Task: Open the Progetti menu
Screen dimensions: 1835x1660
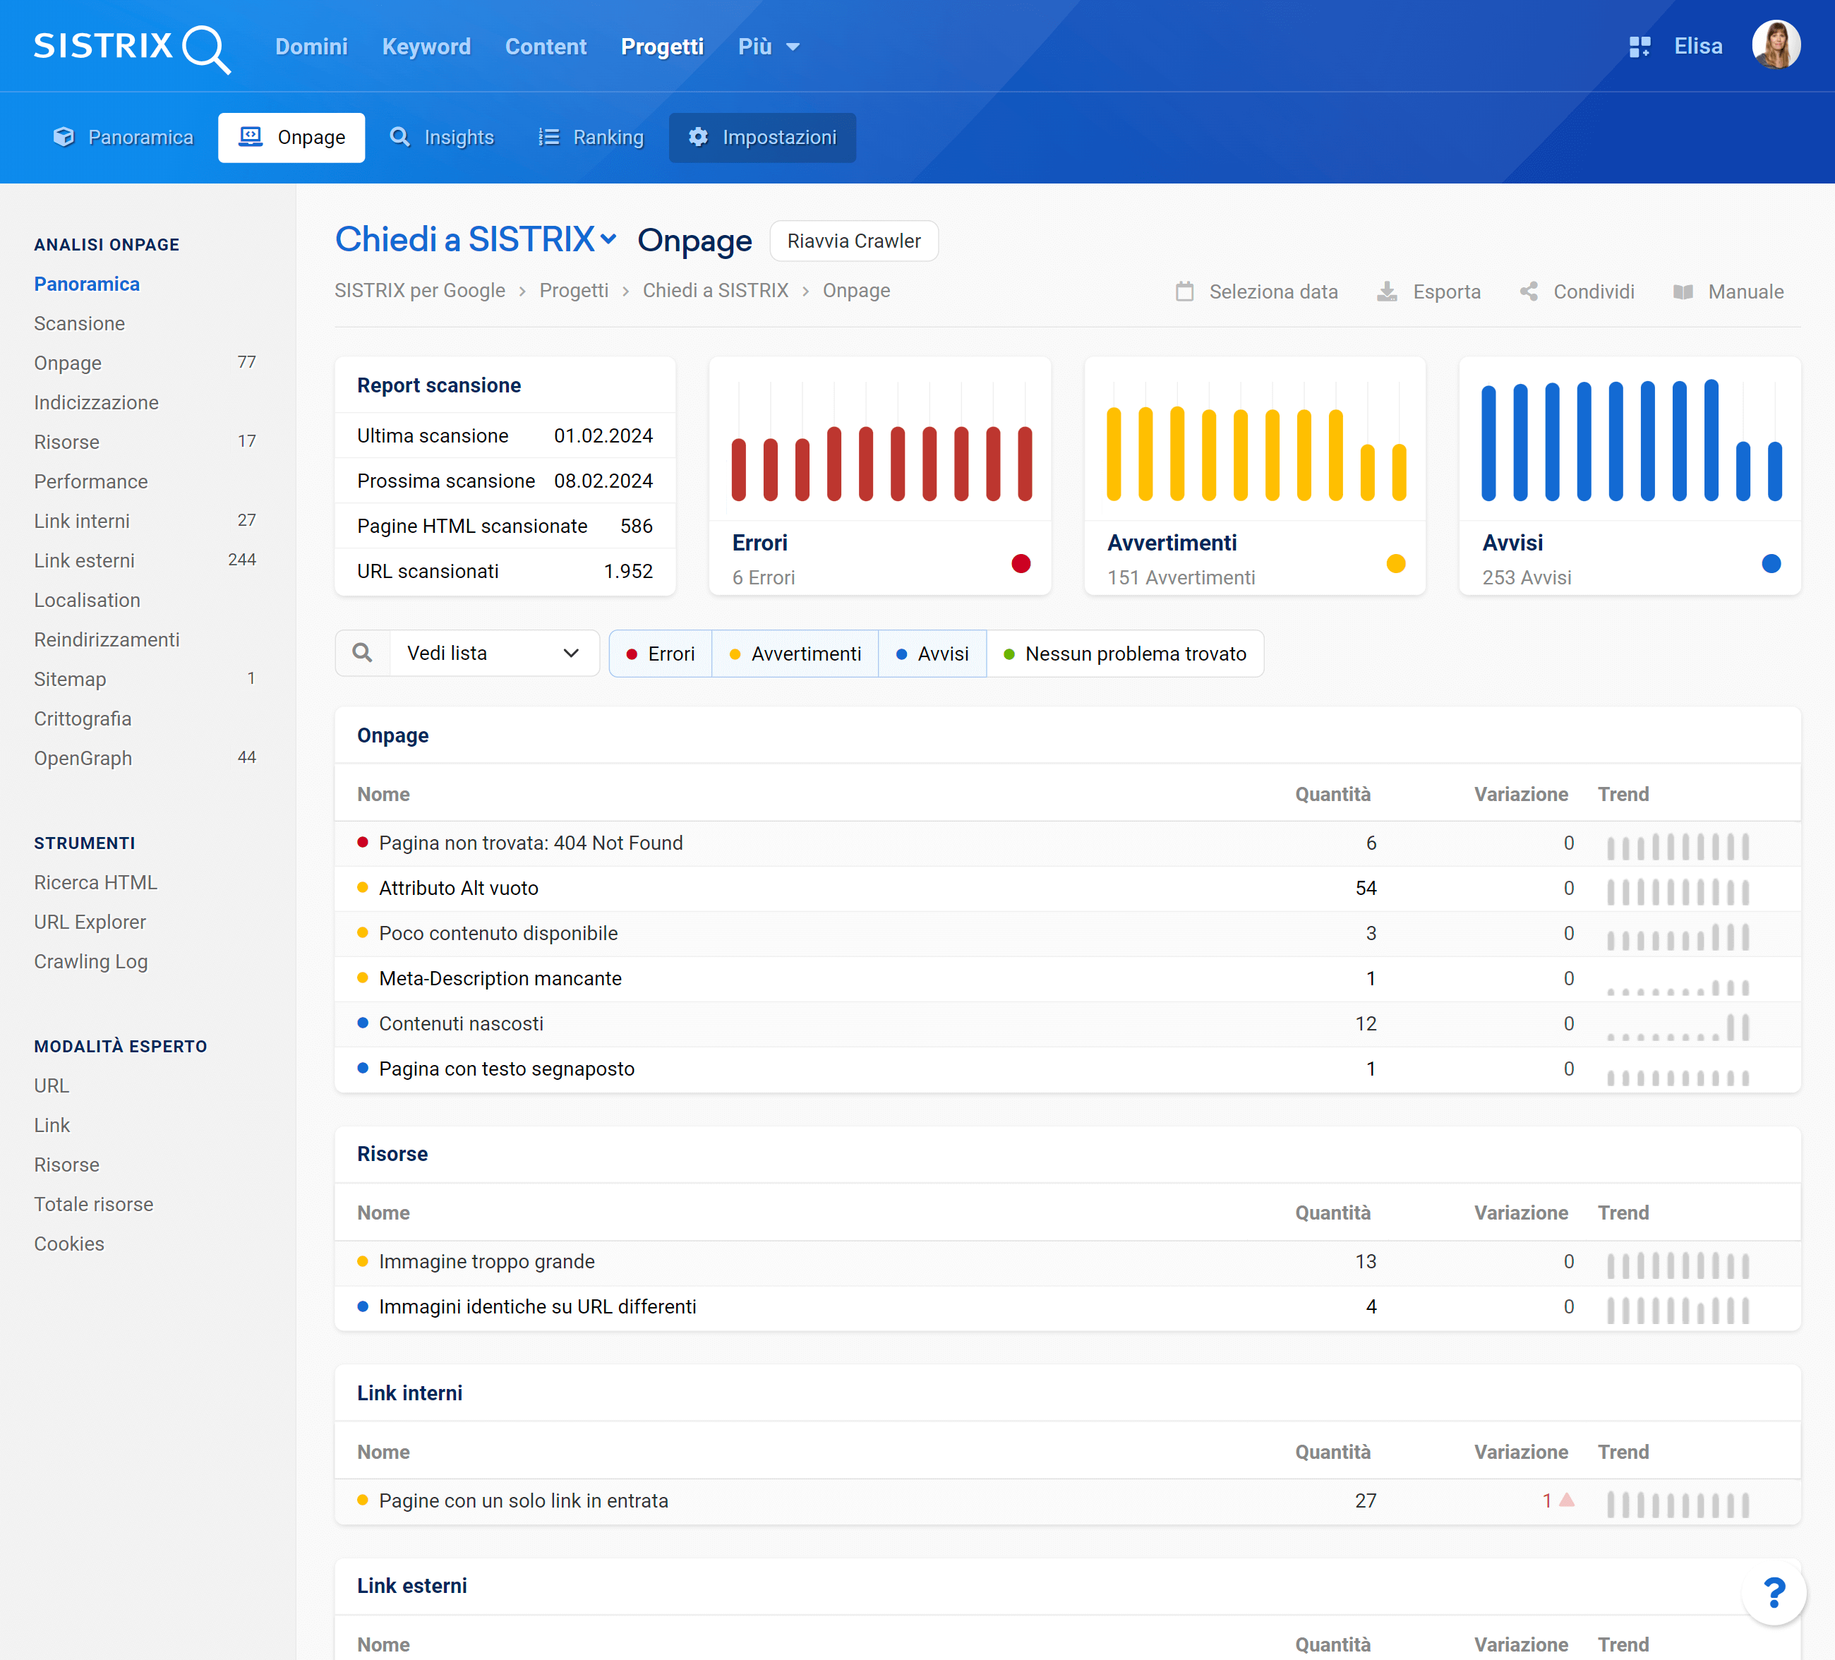Action: [663, 47]
